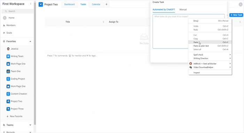
Task: Open the Calendar tab
Action: pyautogui.click(x=96, y=4)
